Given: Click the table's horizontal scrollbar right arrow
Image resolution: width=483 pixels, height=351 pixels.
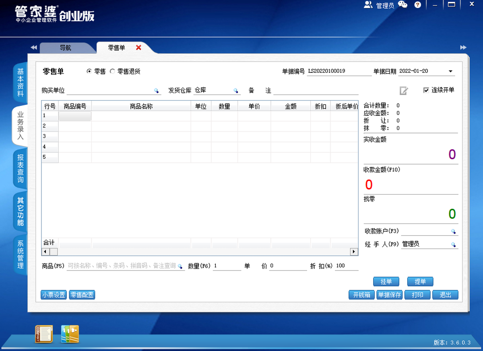Looking at the screenshot, I should point(354,252).
